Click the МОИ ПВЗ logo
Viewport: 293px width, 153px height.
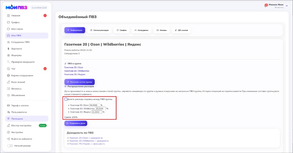16,7
